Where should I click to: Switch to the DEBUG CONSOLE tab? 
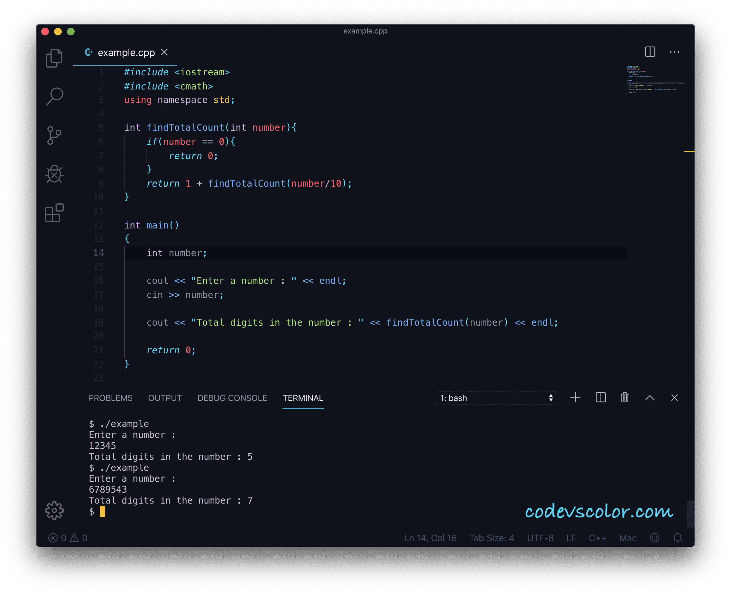232,398
